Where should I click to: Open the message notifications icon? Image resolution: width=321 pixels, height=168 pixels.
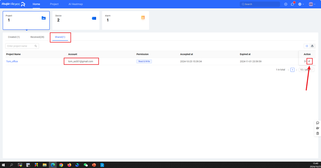[292, 4]
